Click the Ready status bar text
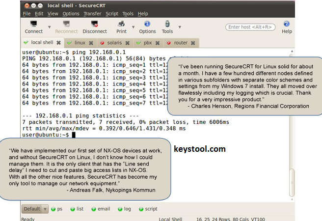Image resolution: width=322 pixels, height=221 pixels. pos(28,219)
